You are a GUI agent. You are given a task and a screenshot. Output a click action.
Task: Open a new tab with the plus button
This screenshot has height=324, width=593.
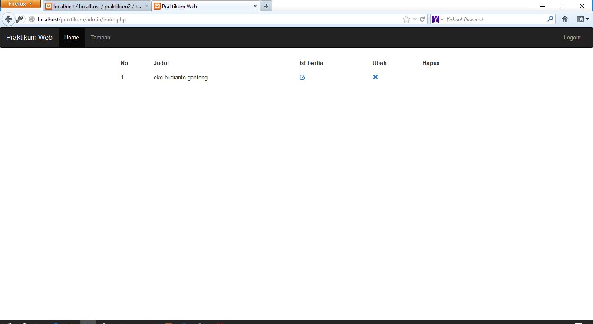(x=266, y=6)
